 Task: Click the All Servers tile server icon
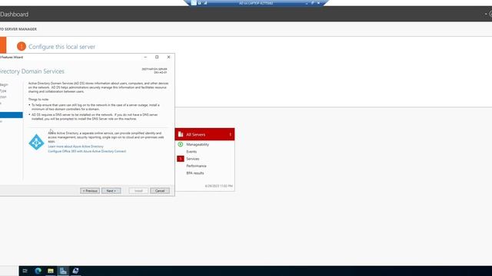click(x=181, y=134)
